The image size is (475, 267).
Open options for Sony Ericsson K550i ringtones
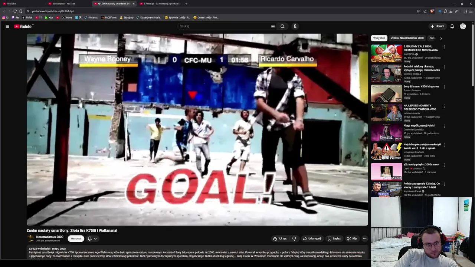pyautogui.click(x=444, y=87)
